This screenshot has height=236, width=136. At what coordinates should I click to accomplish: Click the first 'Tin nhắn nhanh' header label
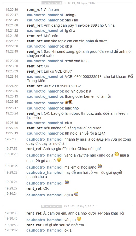52,3
